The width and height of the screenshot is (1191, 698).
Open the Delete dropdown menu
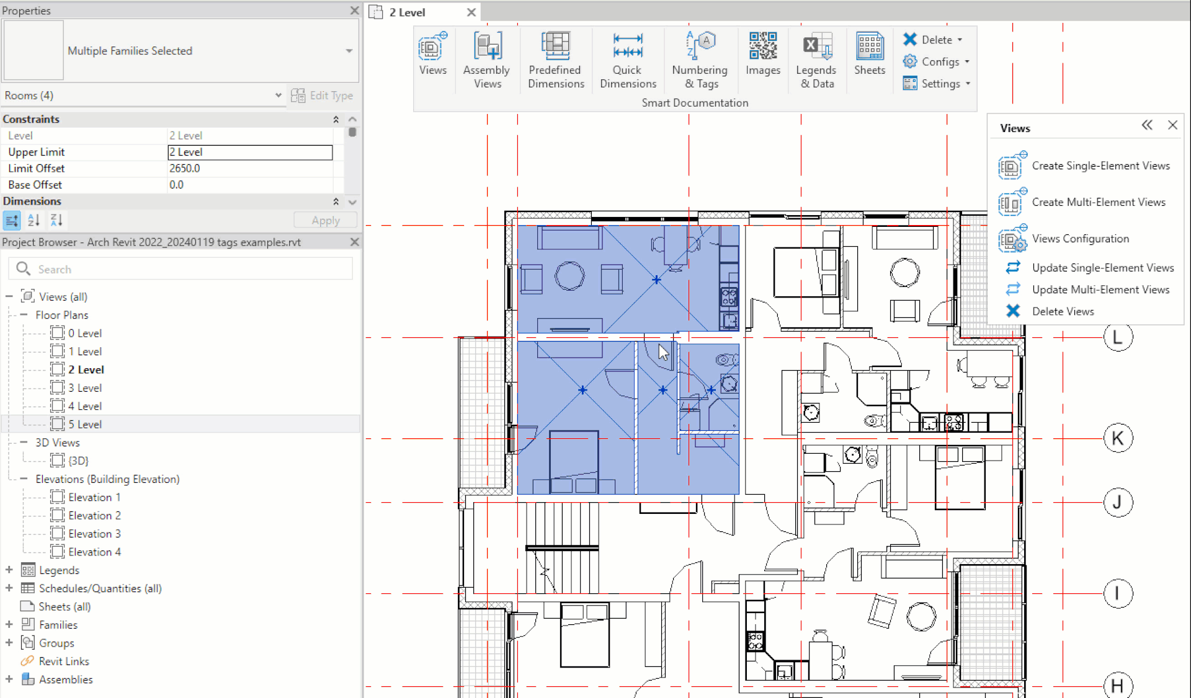click(960, 40)
